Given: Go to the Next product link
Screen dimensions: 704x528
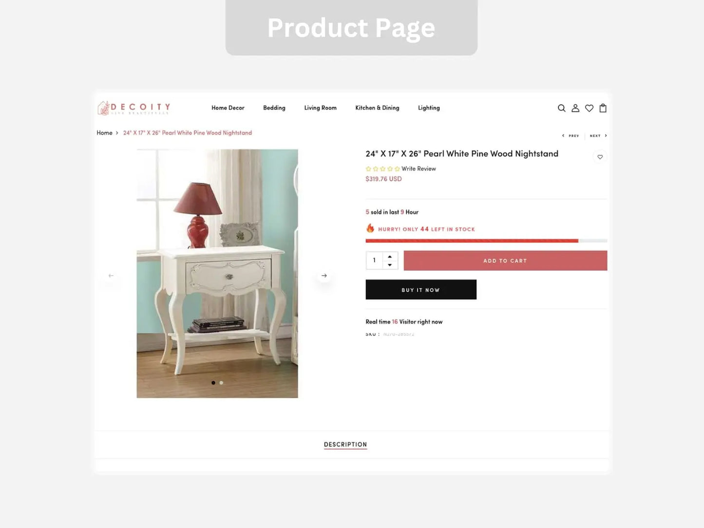Looking at the screenshot, I should click(x=598, y=136).
